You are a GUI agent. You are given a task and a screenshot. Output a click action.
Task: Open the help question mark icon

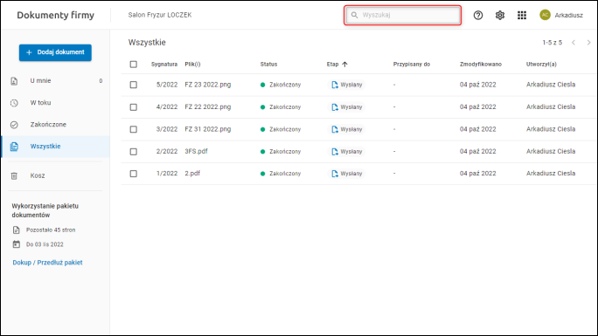coord(478,15)
